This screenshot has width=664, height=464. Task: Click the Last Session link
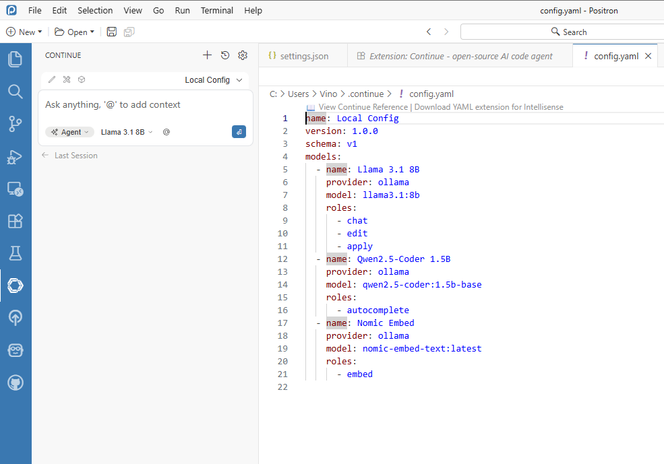76,156
